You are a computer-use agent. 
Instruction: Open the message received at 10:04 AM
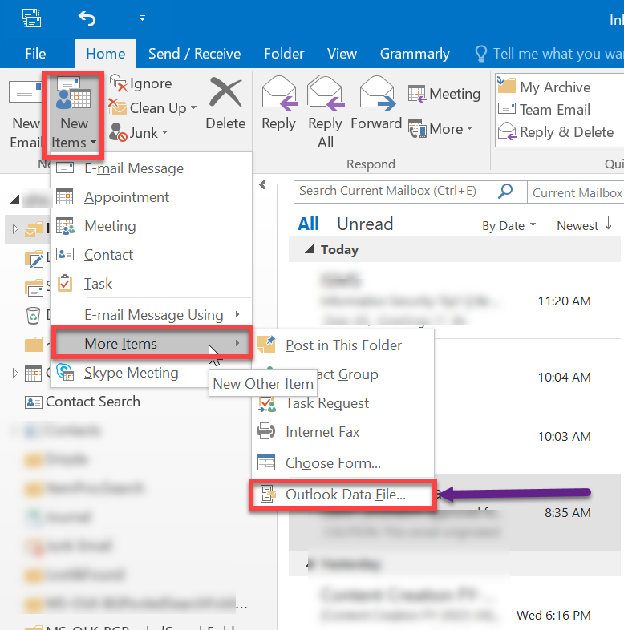528,369
